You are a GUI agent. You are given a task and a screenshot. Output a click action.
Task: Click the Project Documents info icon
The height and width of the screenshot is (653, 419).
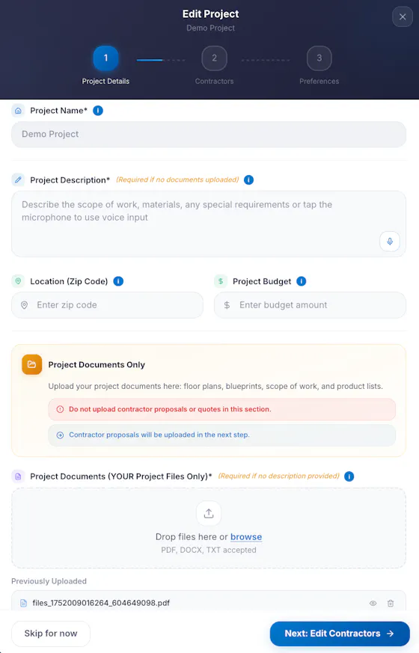(349, 476)
